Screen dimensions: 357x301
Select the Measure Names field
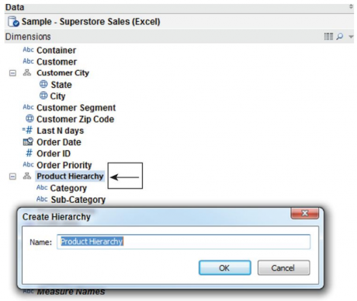pyautogui.click(x=71, y=292)
